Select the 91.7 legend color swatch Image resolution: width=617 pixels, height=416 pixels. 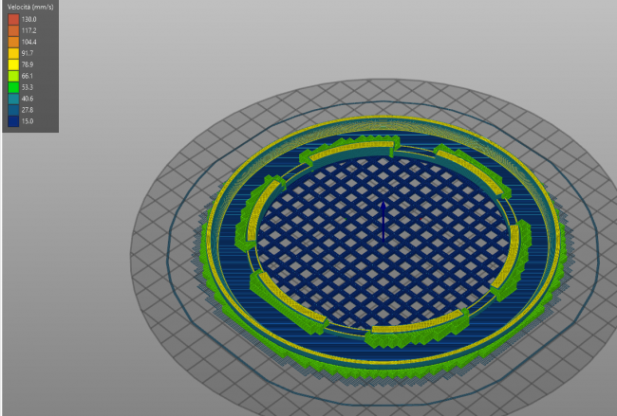click(13, 53)
